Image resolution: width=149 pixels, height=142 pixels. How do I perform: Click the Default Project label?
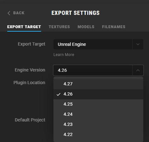(x=30, y=120)
